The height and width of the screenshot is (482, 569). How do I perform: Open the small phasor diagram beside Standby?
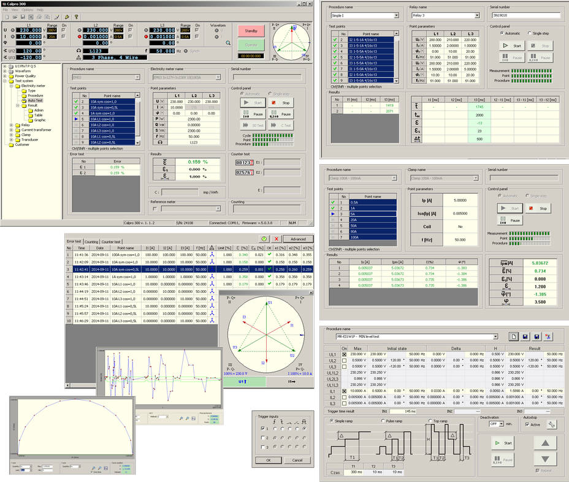click(291, 42)
